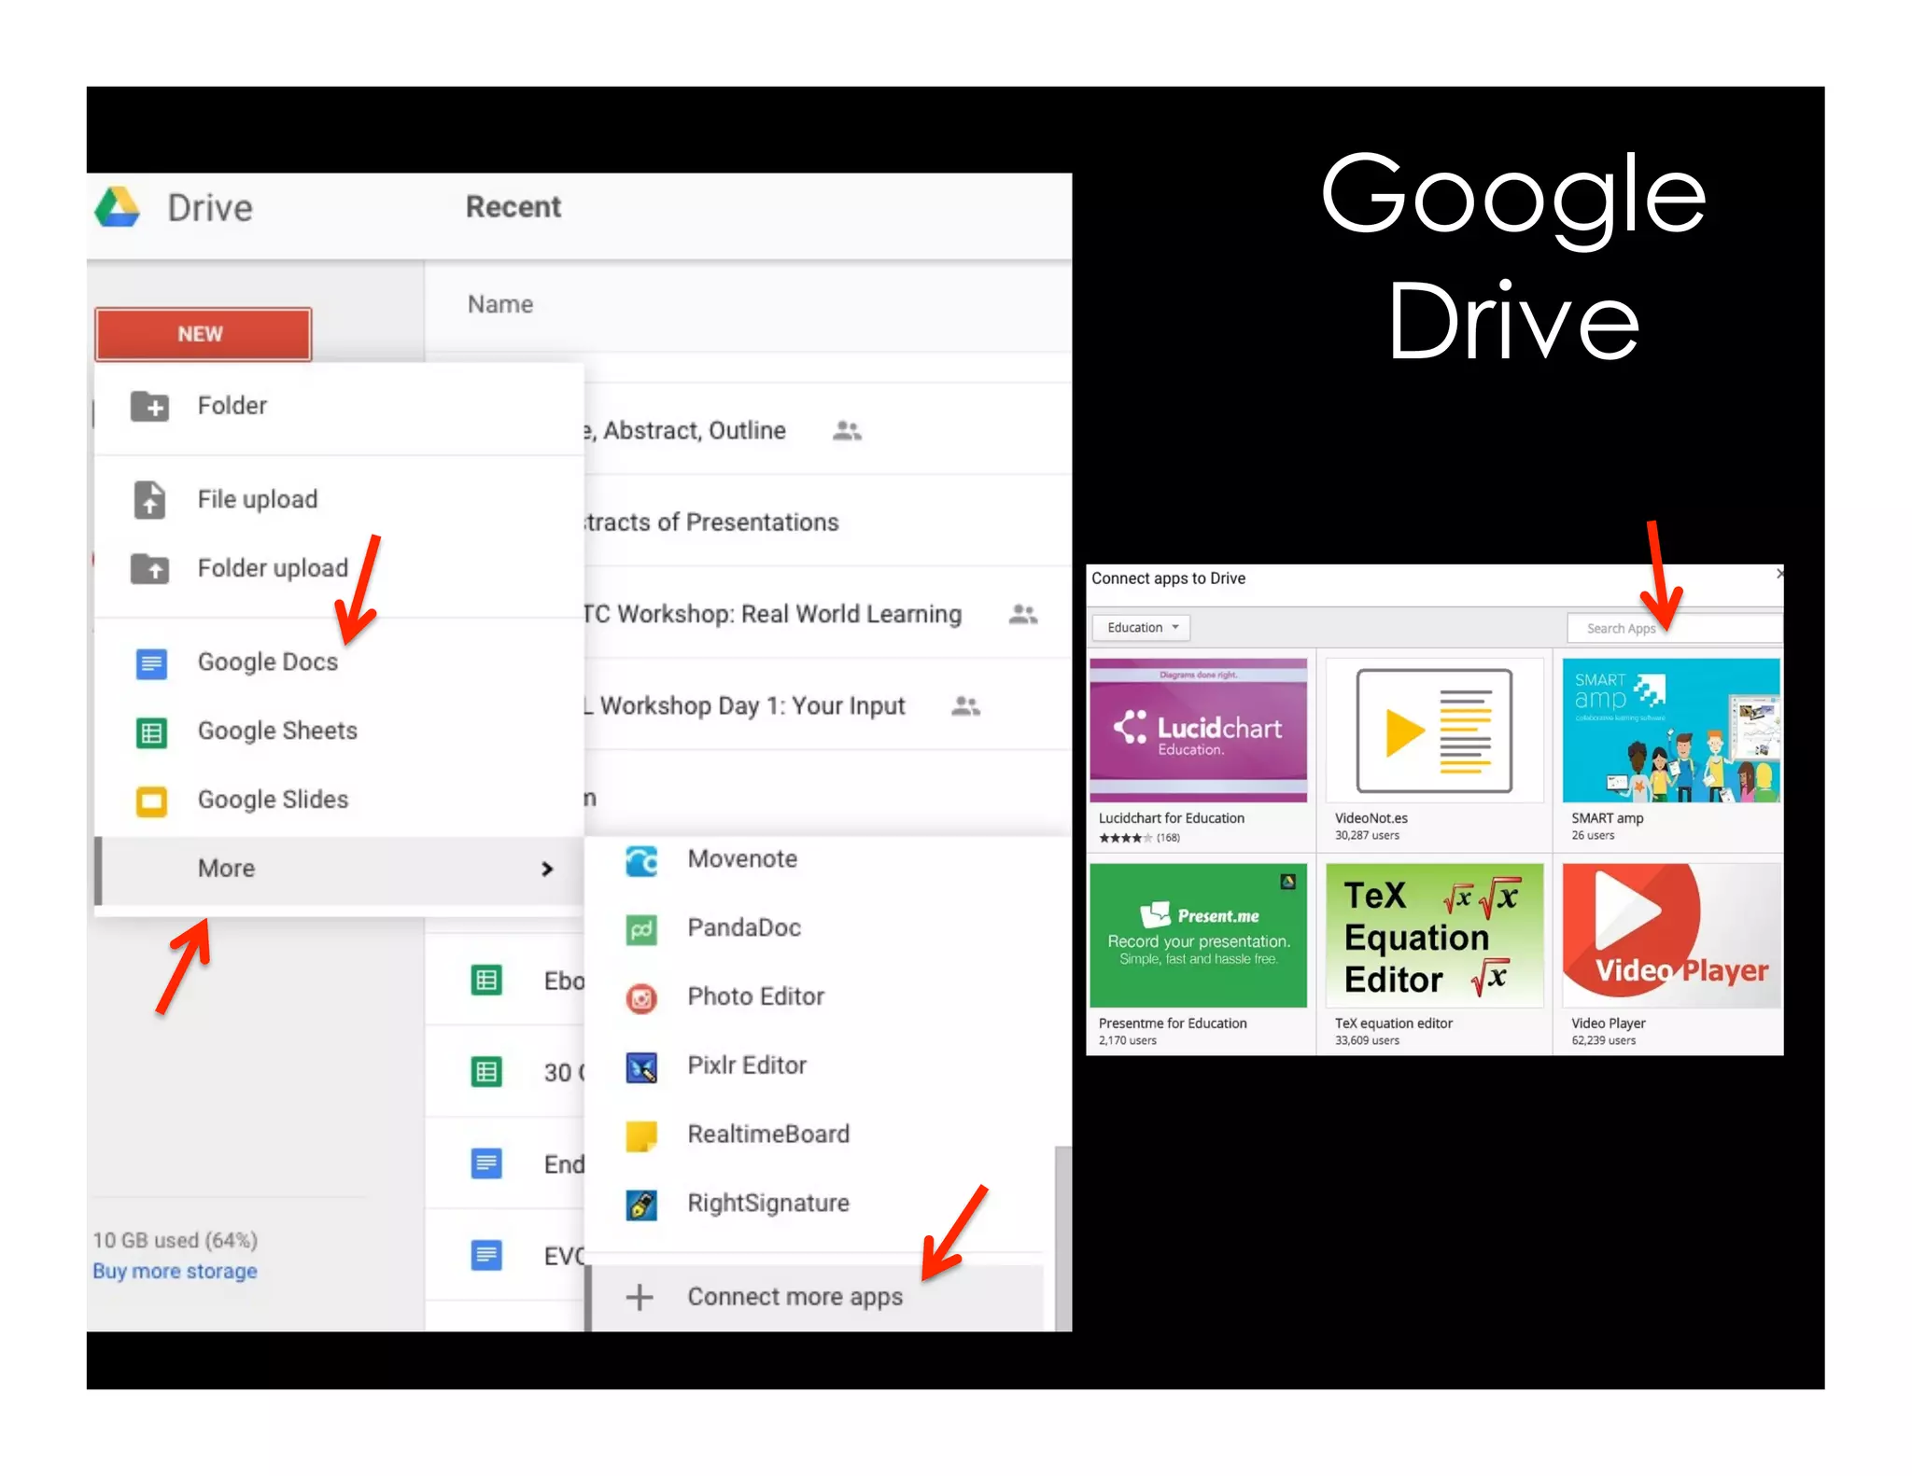
Task: Click the File upload icon
Action: [149, 500]
